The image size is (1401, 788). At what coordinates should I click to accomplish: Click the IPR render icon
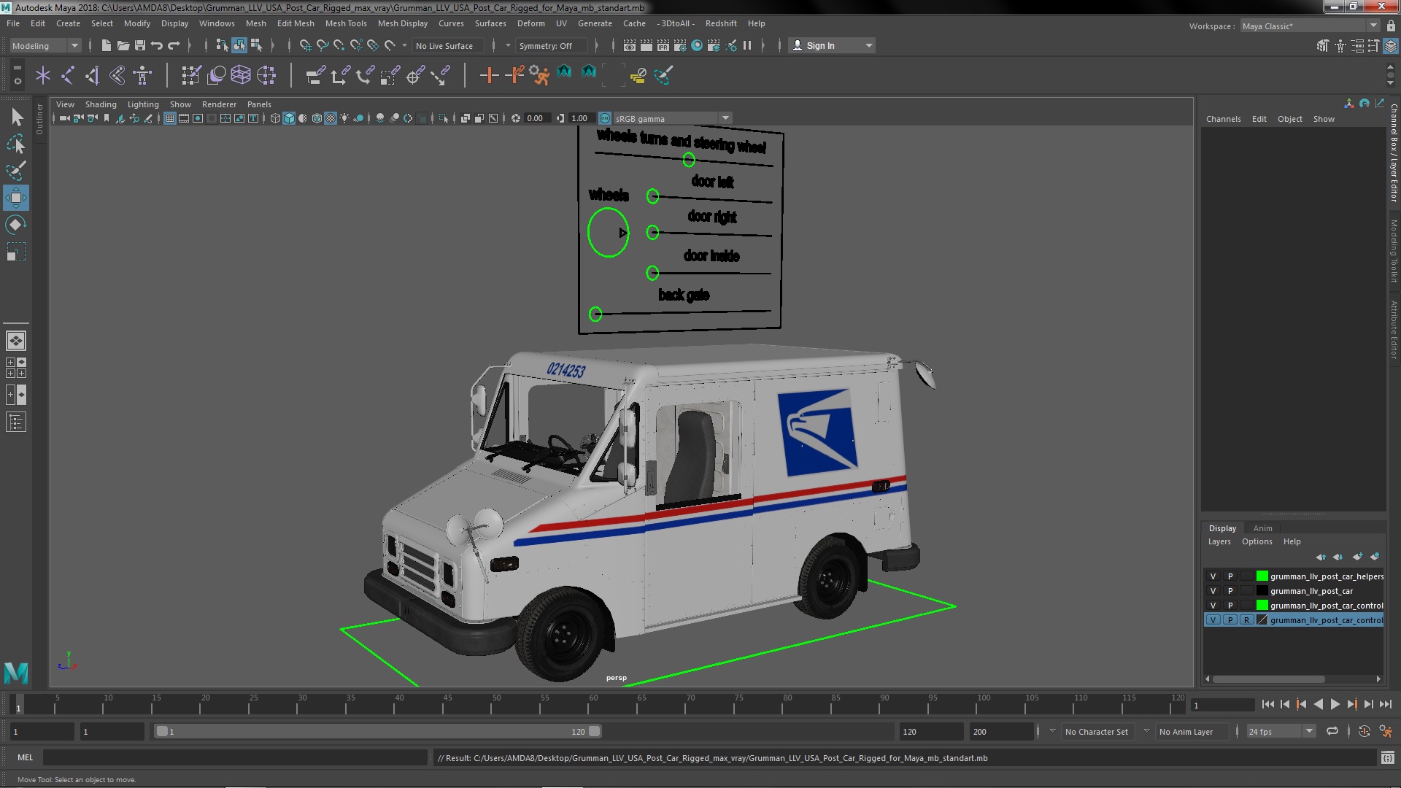pos(663,45)
